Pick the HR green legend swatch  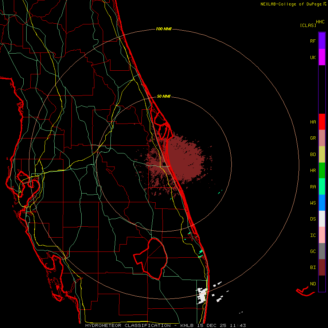pos(322,171)
